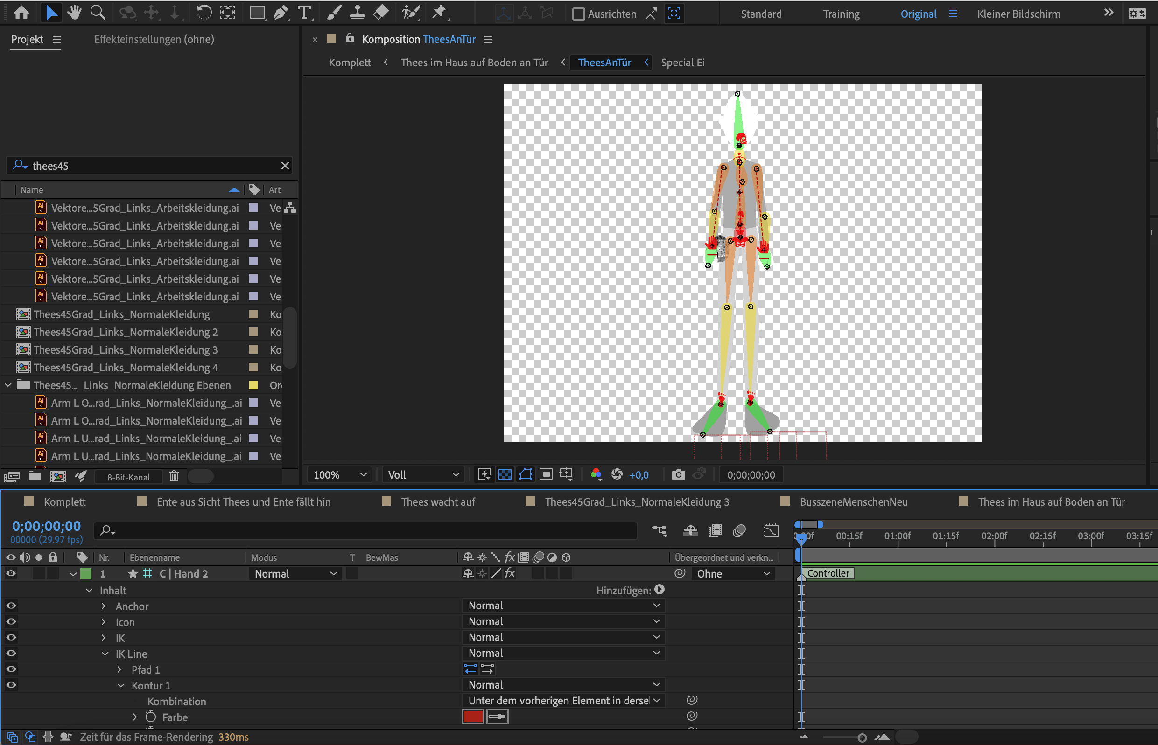Switch to the Thees wacht auf tab

pyautogui.click(x=437, y=501)
